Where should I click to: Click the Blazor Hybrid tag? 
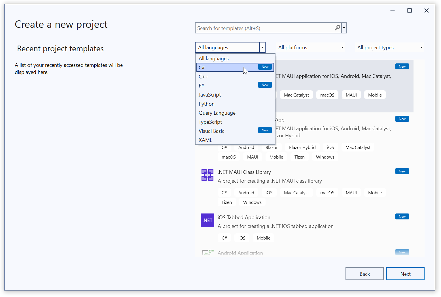click(x=302, y=148)
